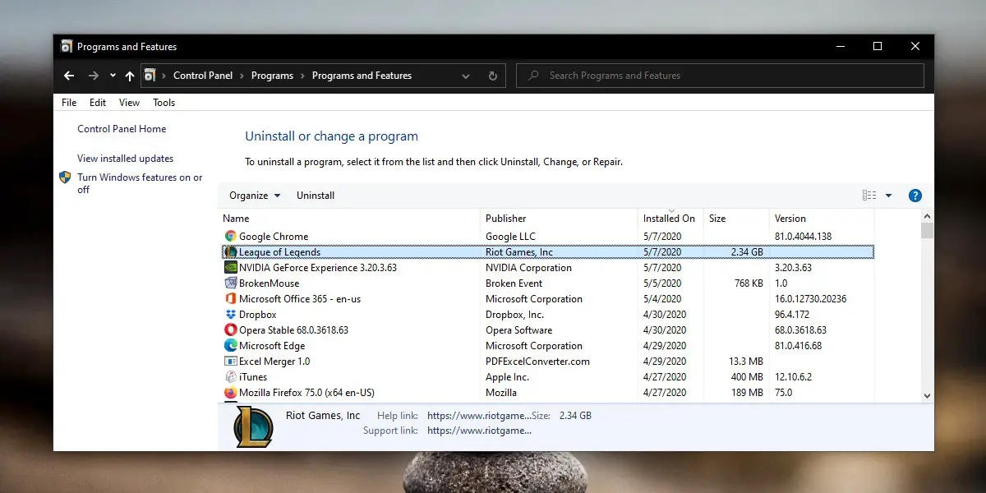The image size is (986, 493).
Task: Click the Opera Software publisher cell
Action: point(518,330)
